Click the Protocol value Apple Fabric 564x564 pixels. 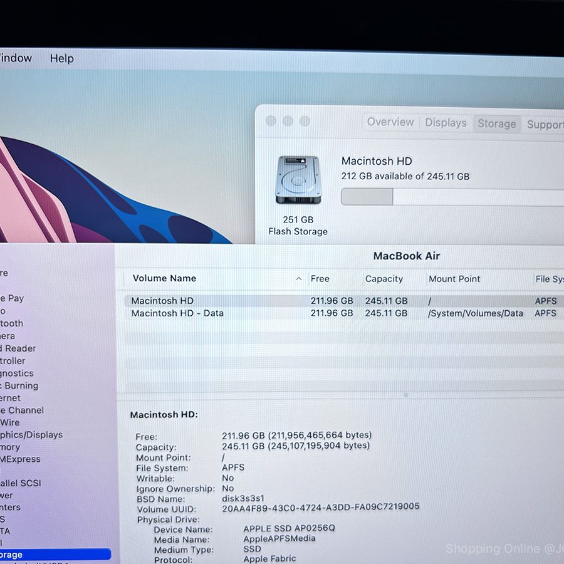[269, 558]
